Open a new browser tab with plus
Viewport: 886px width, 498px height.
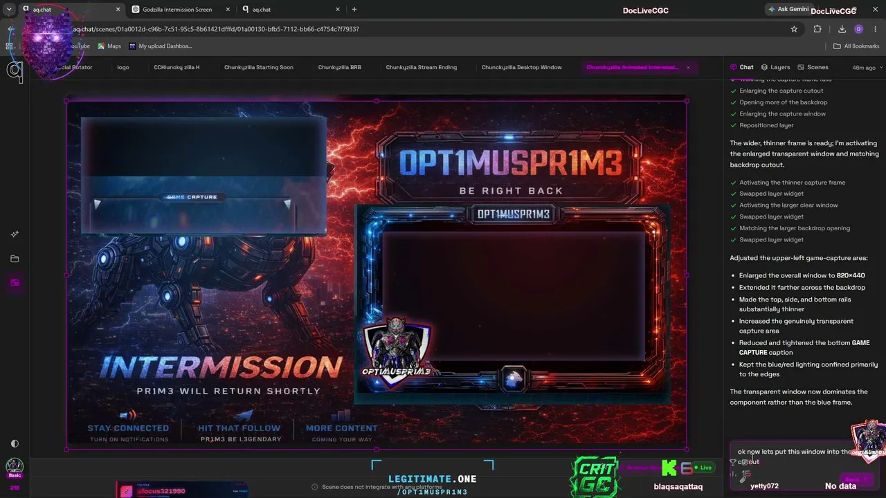[x=354, y=10]
